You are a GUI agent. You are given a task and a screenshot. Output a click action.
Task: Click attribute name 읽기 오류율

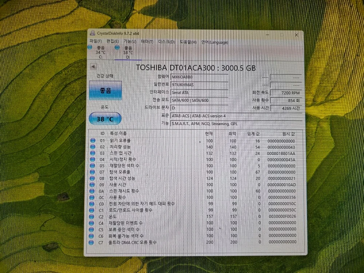120,141
